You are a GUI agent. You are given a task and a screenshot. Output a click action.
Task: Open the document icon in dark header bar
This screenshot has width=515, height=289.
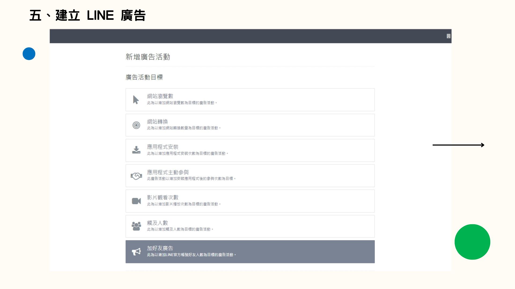tap(448, 36)
